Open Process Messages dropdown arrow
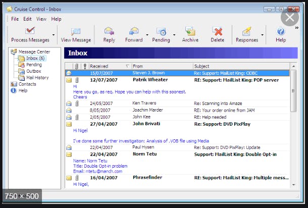The height and width of the screenshot is (208, 308). tap(54, 35)
